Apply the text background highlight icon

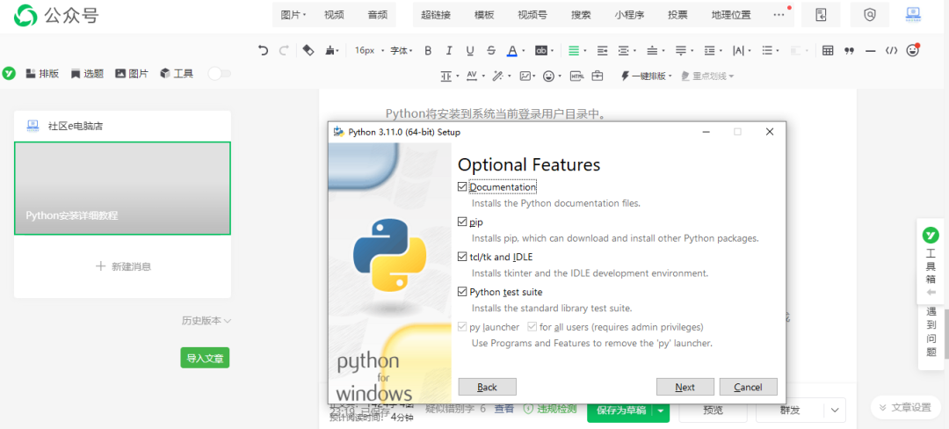[x=541, y=51]
